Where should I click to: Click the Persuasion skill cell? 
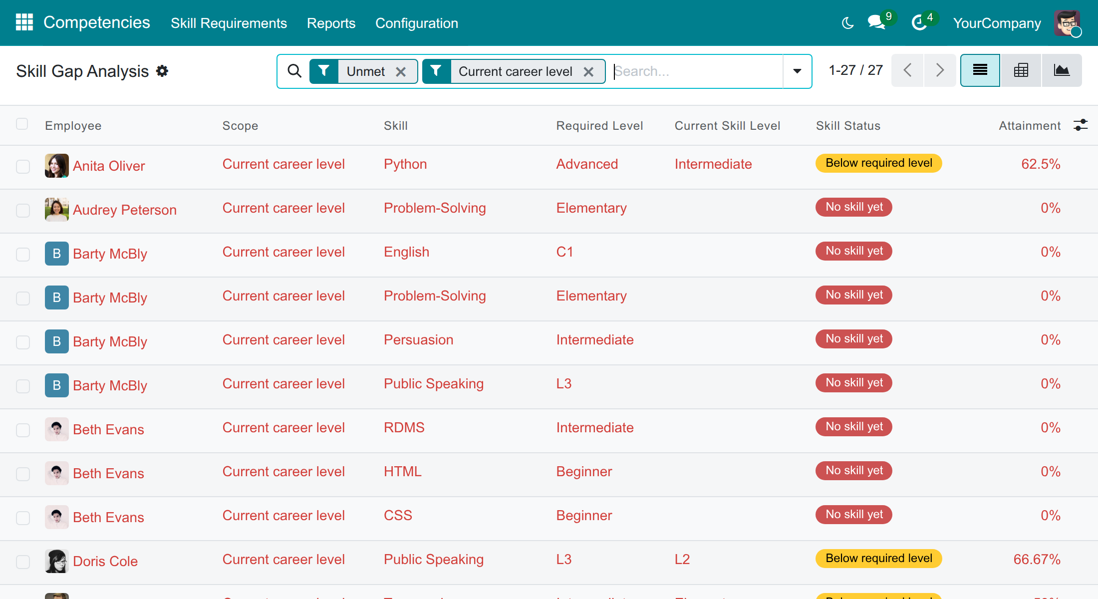pyautogui.click(x=418, y=340)
